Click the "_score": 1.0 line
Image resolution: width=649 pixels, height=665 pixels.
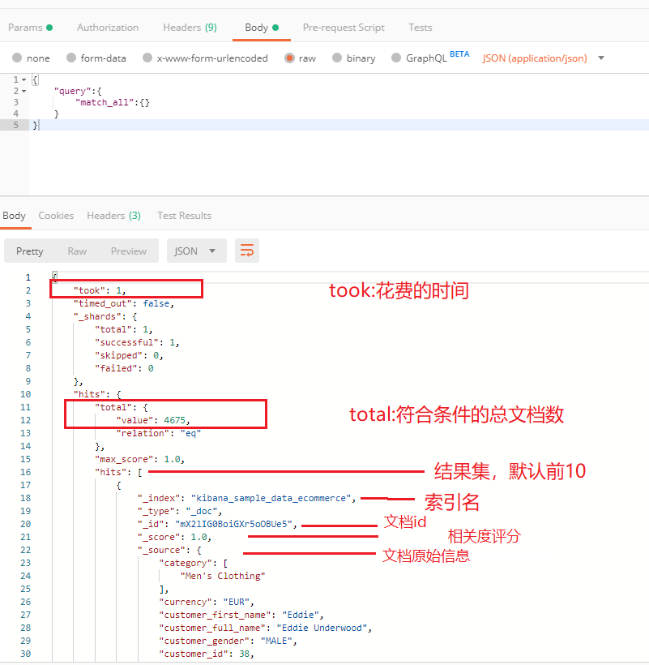point(174,538)
